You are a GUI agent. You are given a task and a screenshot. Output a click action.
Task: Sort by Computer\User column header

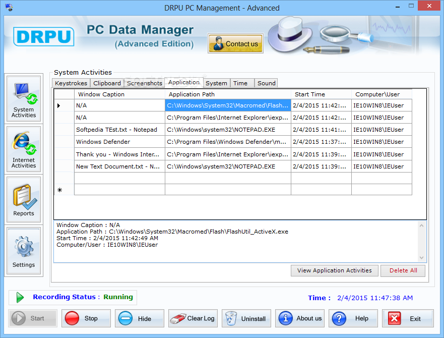382,94
